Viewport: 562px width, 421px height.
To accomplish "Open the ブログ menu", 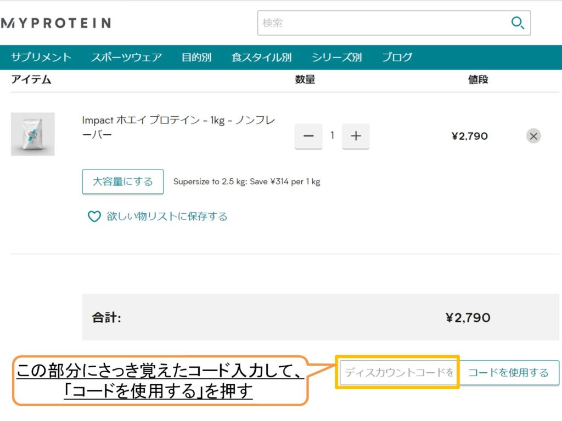I will click(397, 57).
